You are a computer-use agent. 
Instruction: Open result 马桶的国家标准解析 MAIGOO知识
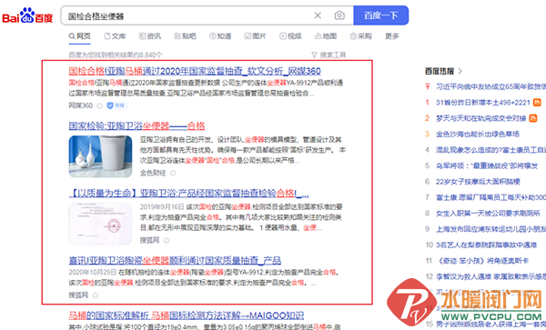(x=187, y=315)
